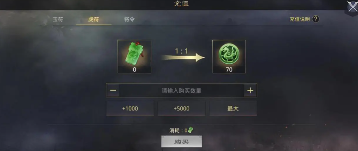Click the small jade icon beside 消耗
Viewport: 358px width, 151px height.
(191, 130)
